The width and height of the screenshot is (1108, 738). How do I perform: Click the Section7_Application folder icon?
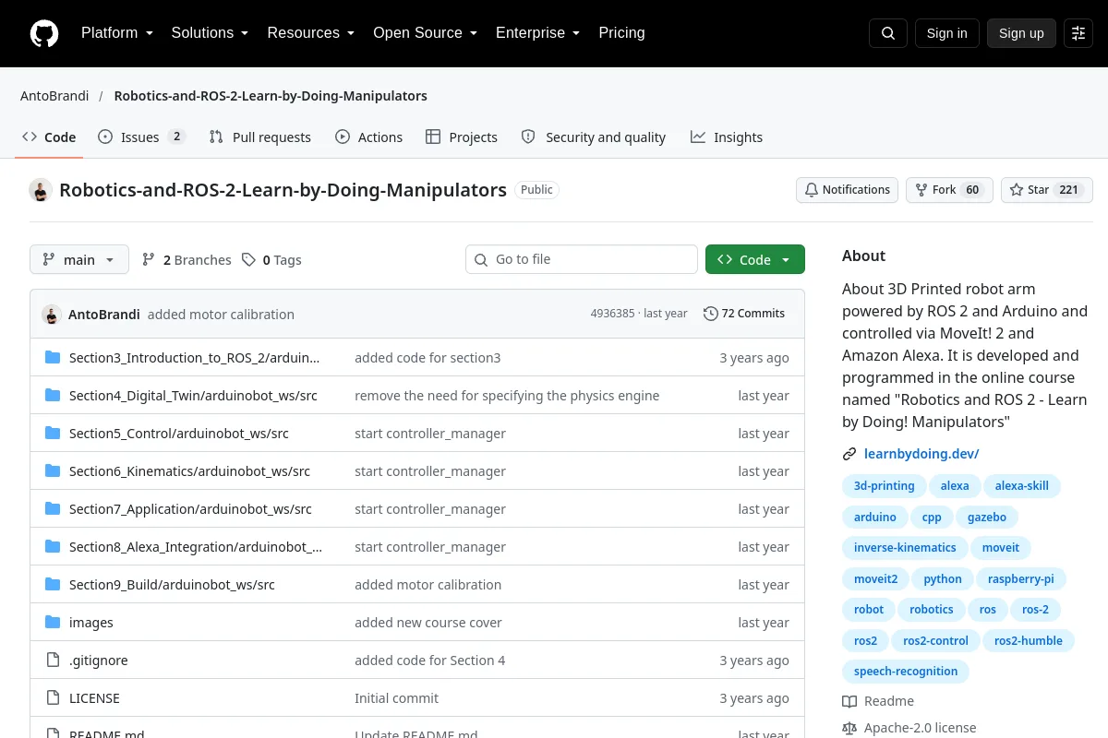point(53,509)
